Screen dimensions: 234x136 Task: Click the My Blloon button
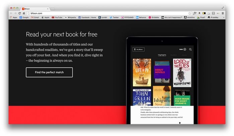(139, 49)
